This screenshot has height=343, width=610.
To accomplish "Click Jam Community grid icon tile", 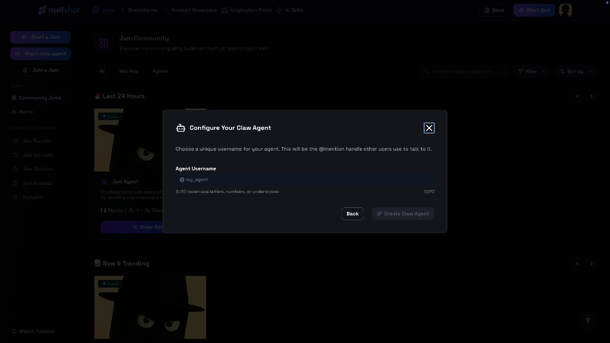I will point(104,43).
